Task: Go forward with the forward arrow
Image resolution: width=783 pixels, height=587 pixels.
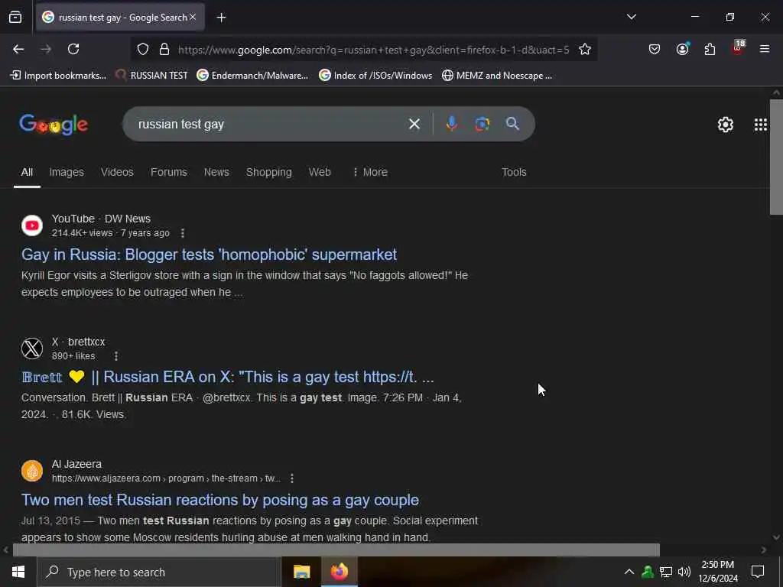Action: (x=46, y=49)
